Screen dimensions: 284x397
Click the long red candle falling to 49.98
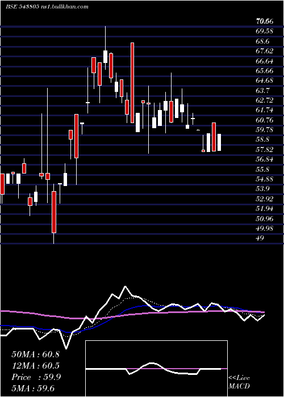click(54, 212)
